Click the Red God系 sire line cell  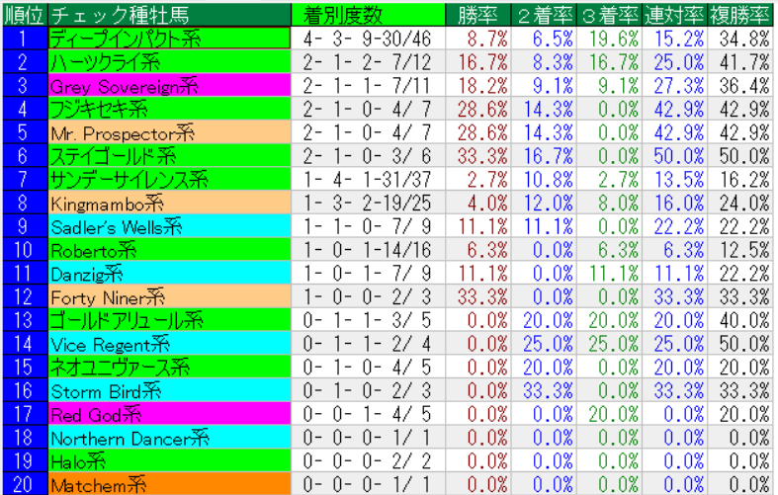169,414
